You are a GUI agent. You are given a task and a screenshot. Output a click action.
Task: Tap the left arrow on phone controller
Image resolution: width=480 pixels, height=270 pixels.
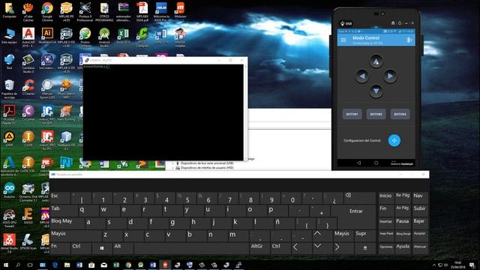(x=362, y=76)
